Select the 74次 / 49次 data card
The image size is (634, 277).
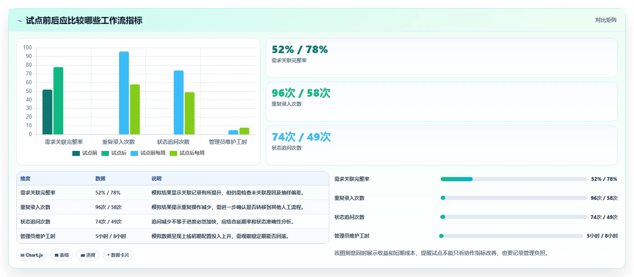[x=442, y=146]
